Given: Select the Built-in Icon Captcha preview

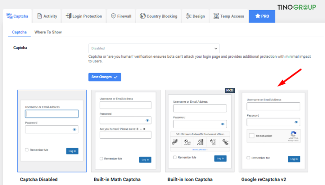Looking at the screenshot, I should pos(200,131).
